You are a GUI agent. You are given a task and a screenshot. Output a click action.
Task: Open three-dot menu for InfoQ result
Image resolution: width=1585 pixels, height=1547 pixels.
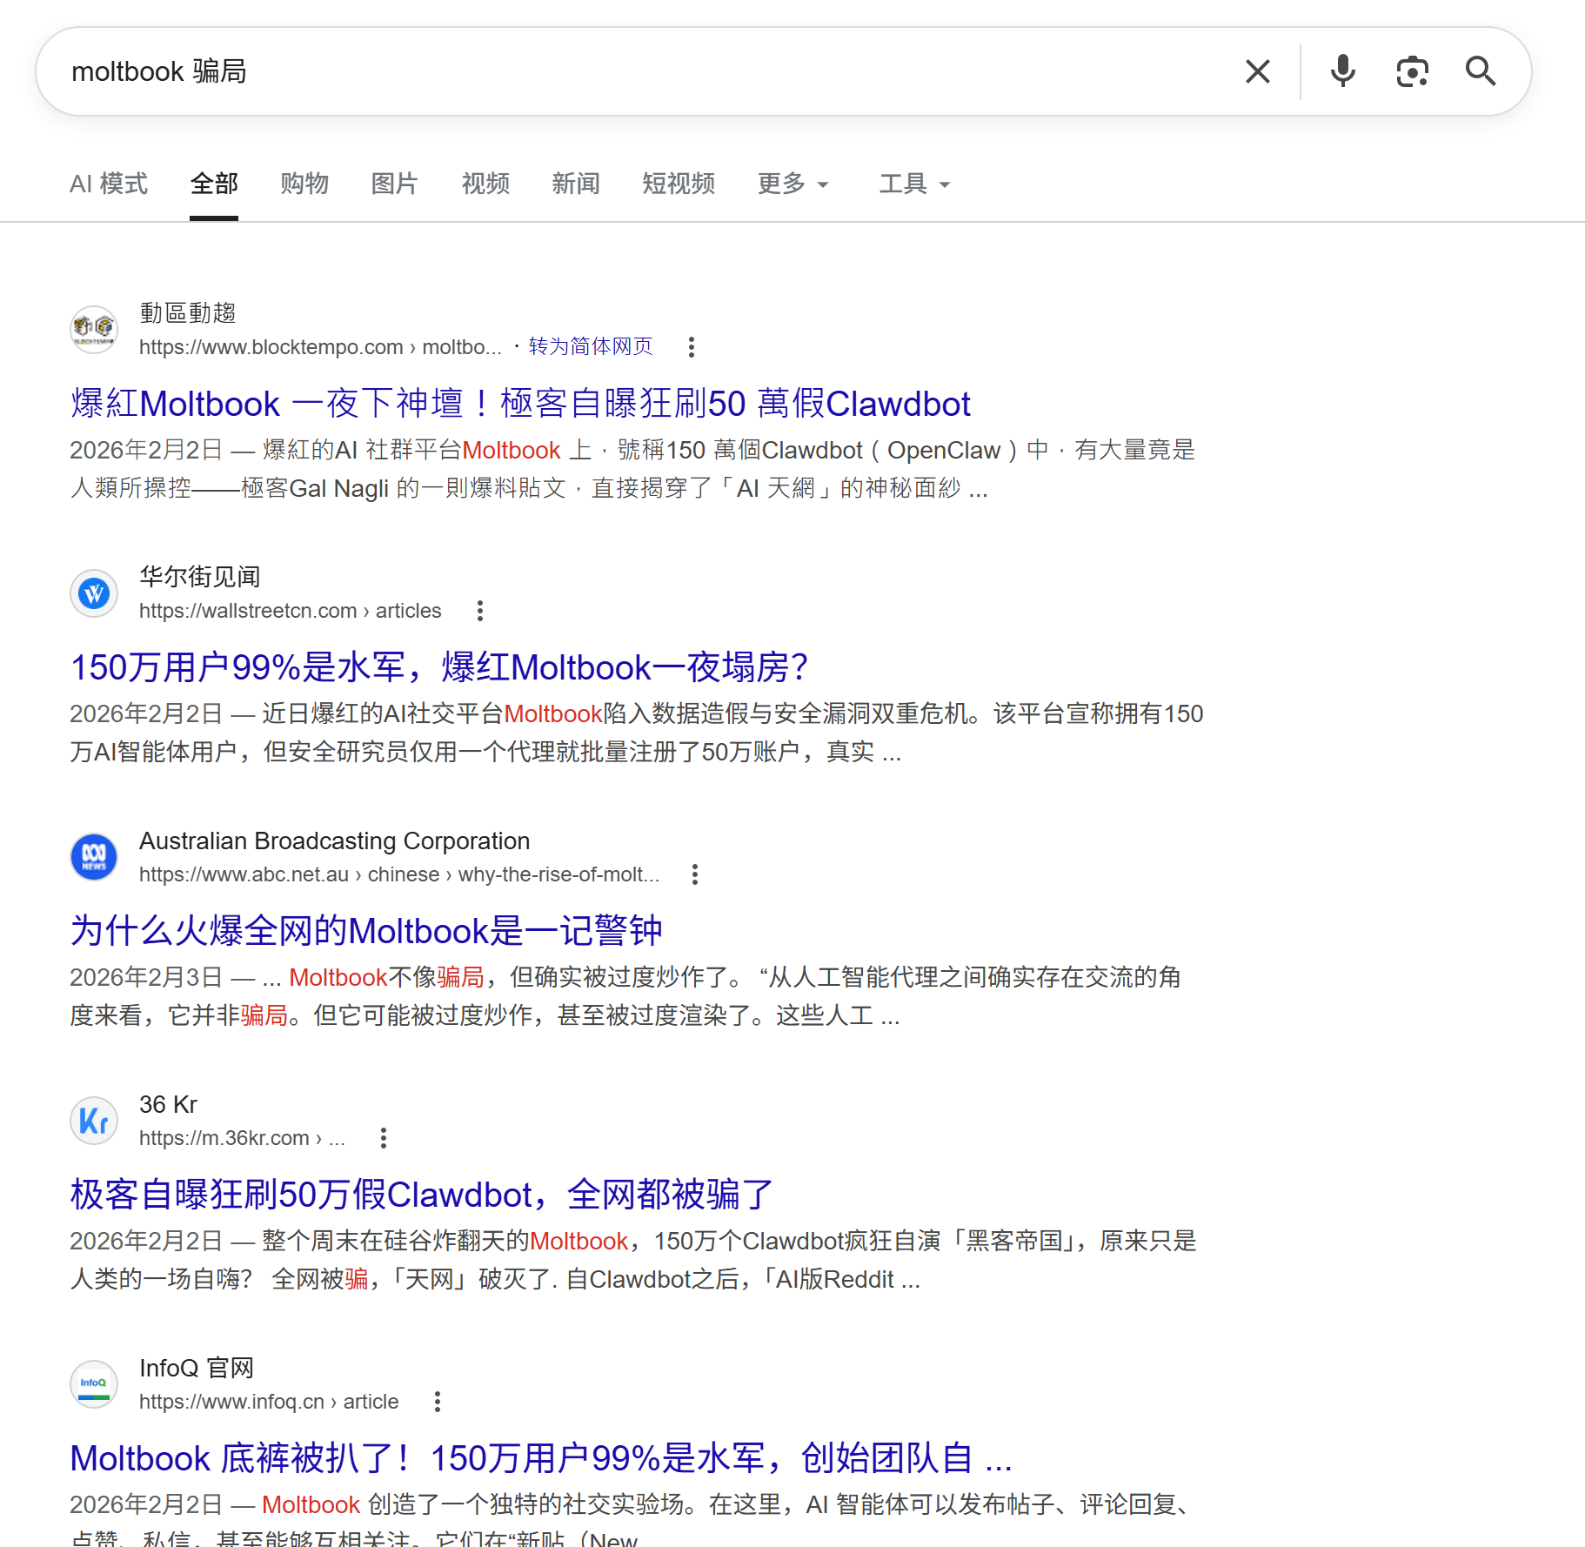(438, 1402)
